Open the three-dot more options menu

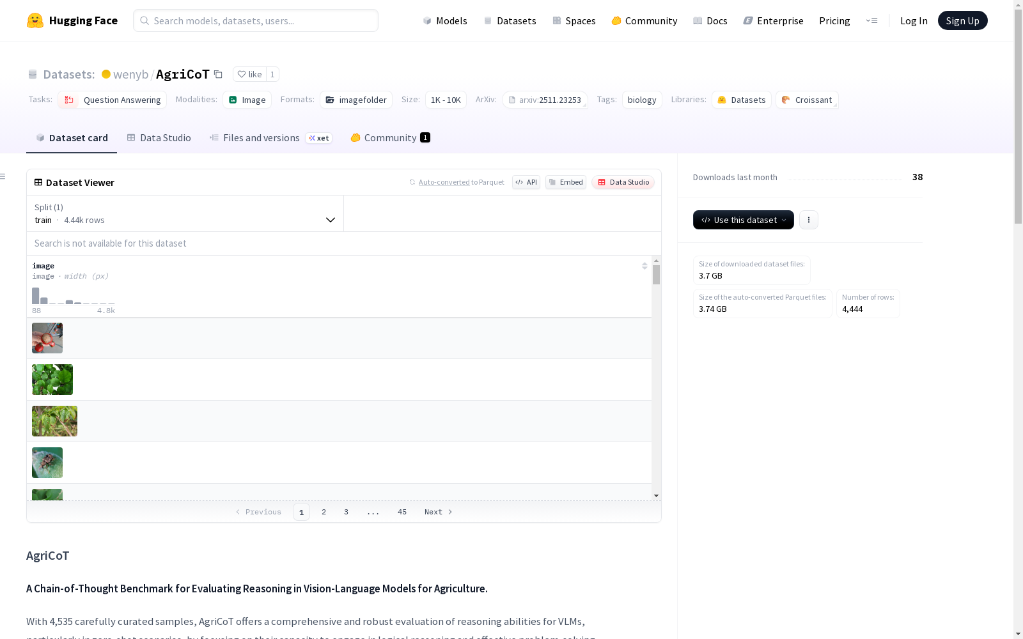[x=809, y=220]
